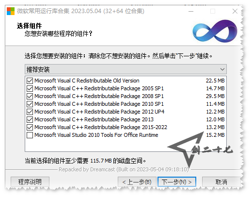Click the 15.2 MB size value
The width and height of the screenshot is (252, 198).
click(215, 135)
